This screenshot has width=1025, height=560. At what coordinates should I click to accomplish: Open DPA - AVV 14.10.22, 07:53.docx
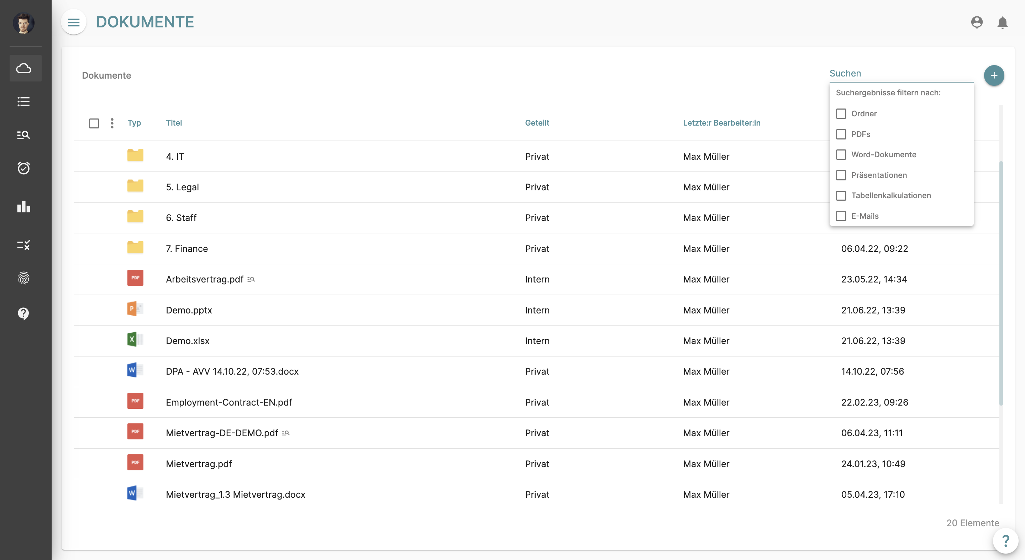[232, 371]
